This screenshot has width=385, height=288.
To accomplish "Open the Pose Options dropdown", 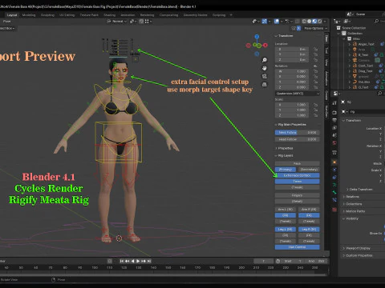I will click(x=315, y=28).
